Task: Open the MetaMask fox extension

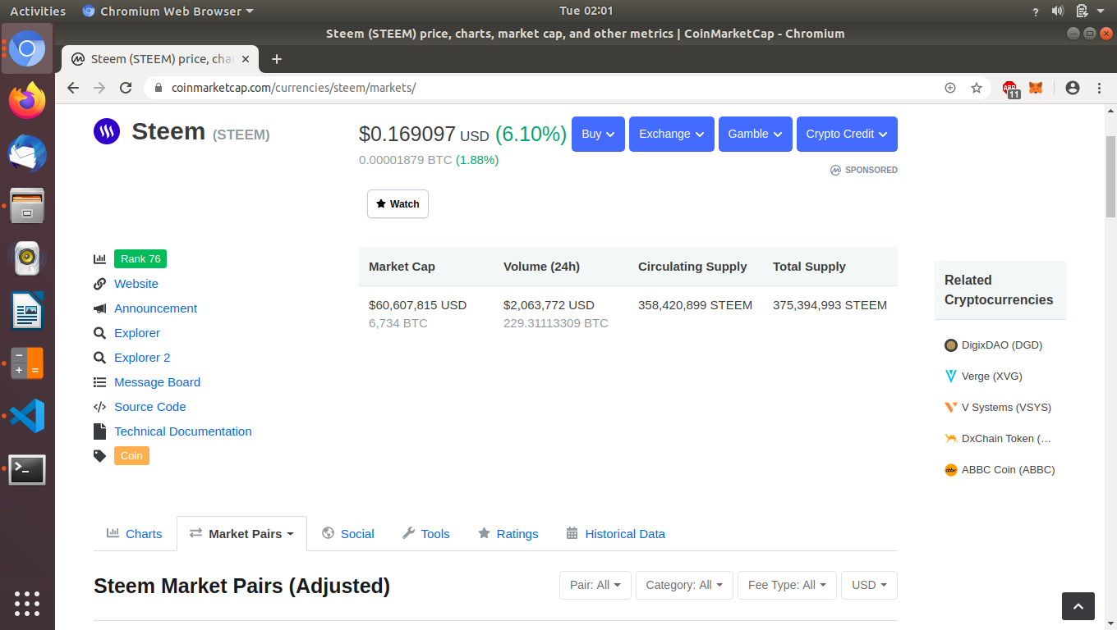Action: click(1036, 88)
